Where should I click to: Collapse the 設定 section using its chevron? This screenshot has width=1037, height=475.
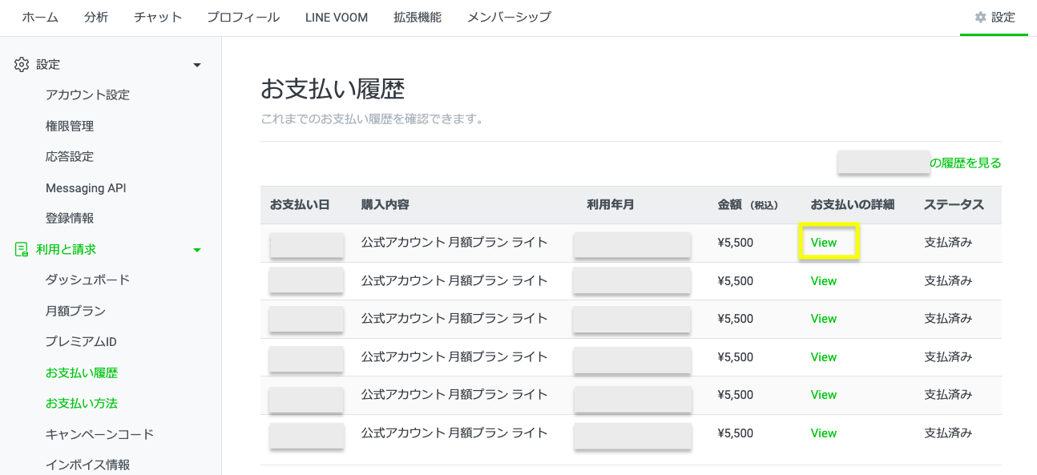(x=197, y=64)
